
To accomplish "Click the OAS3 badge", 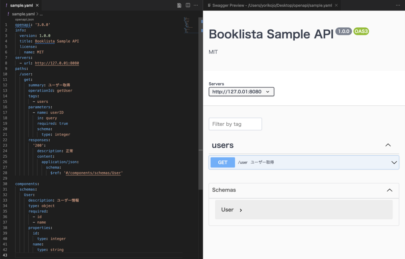I will (361, 31).
